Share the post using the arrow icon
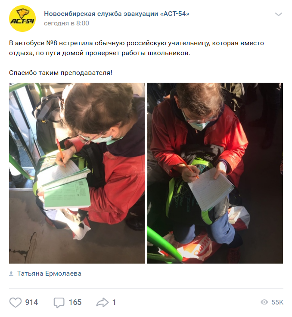The image size is (292, 317). (103, 302)
